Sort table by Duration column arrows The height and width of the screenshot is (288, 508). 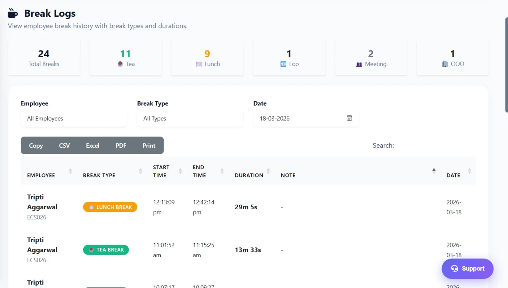coord(268,171)
